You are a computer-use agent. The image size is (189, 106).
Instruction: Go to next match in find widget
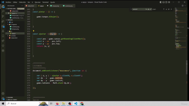[166, 9]
